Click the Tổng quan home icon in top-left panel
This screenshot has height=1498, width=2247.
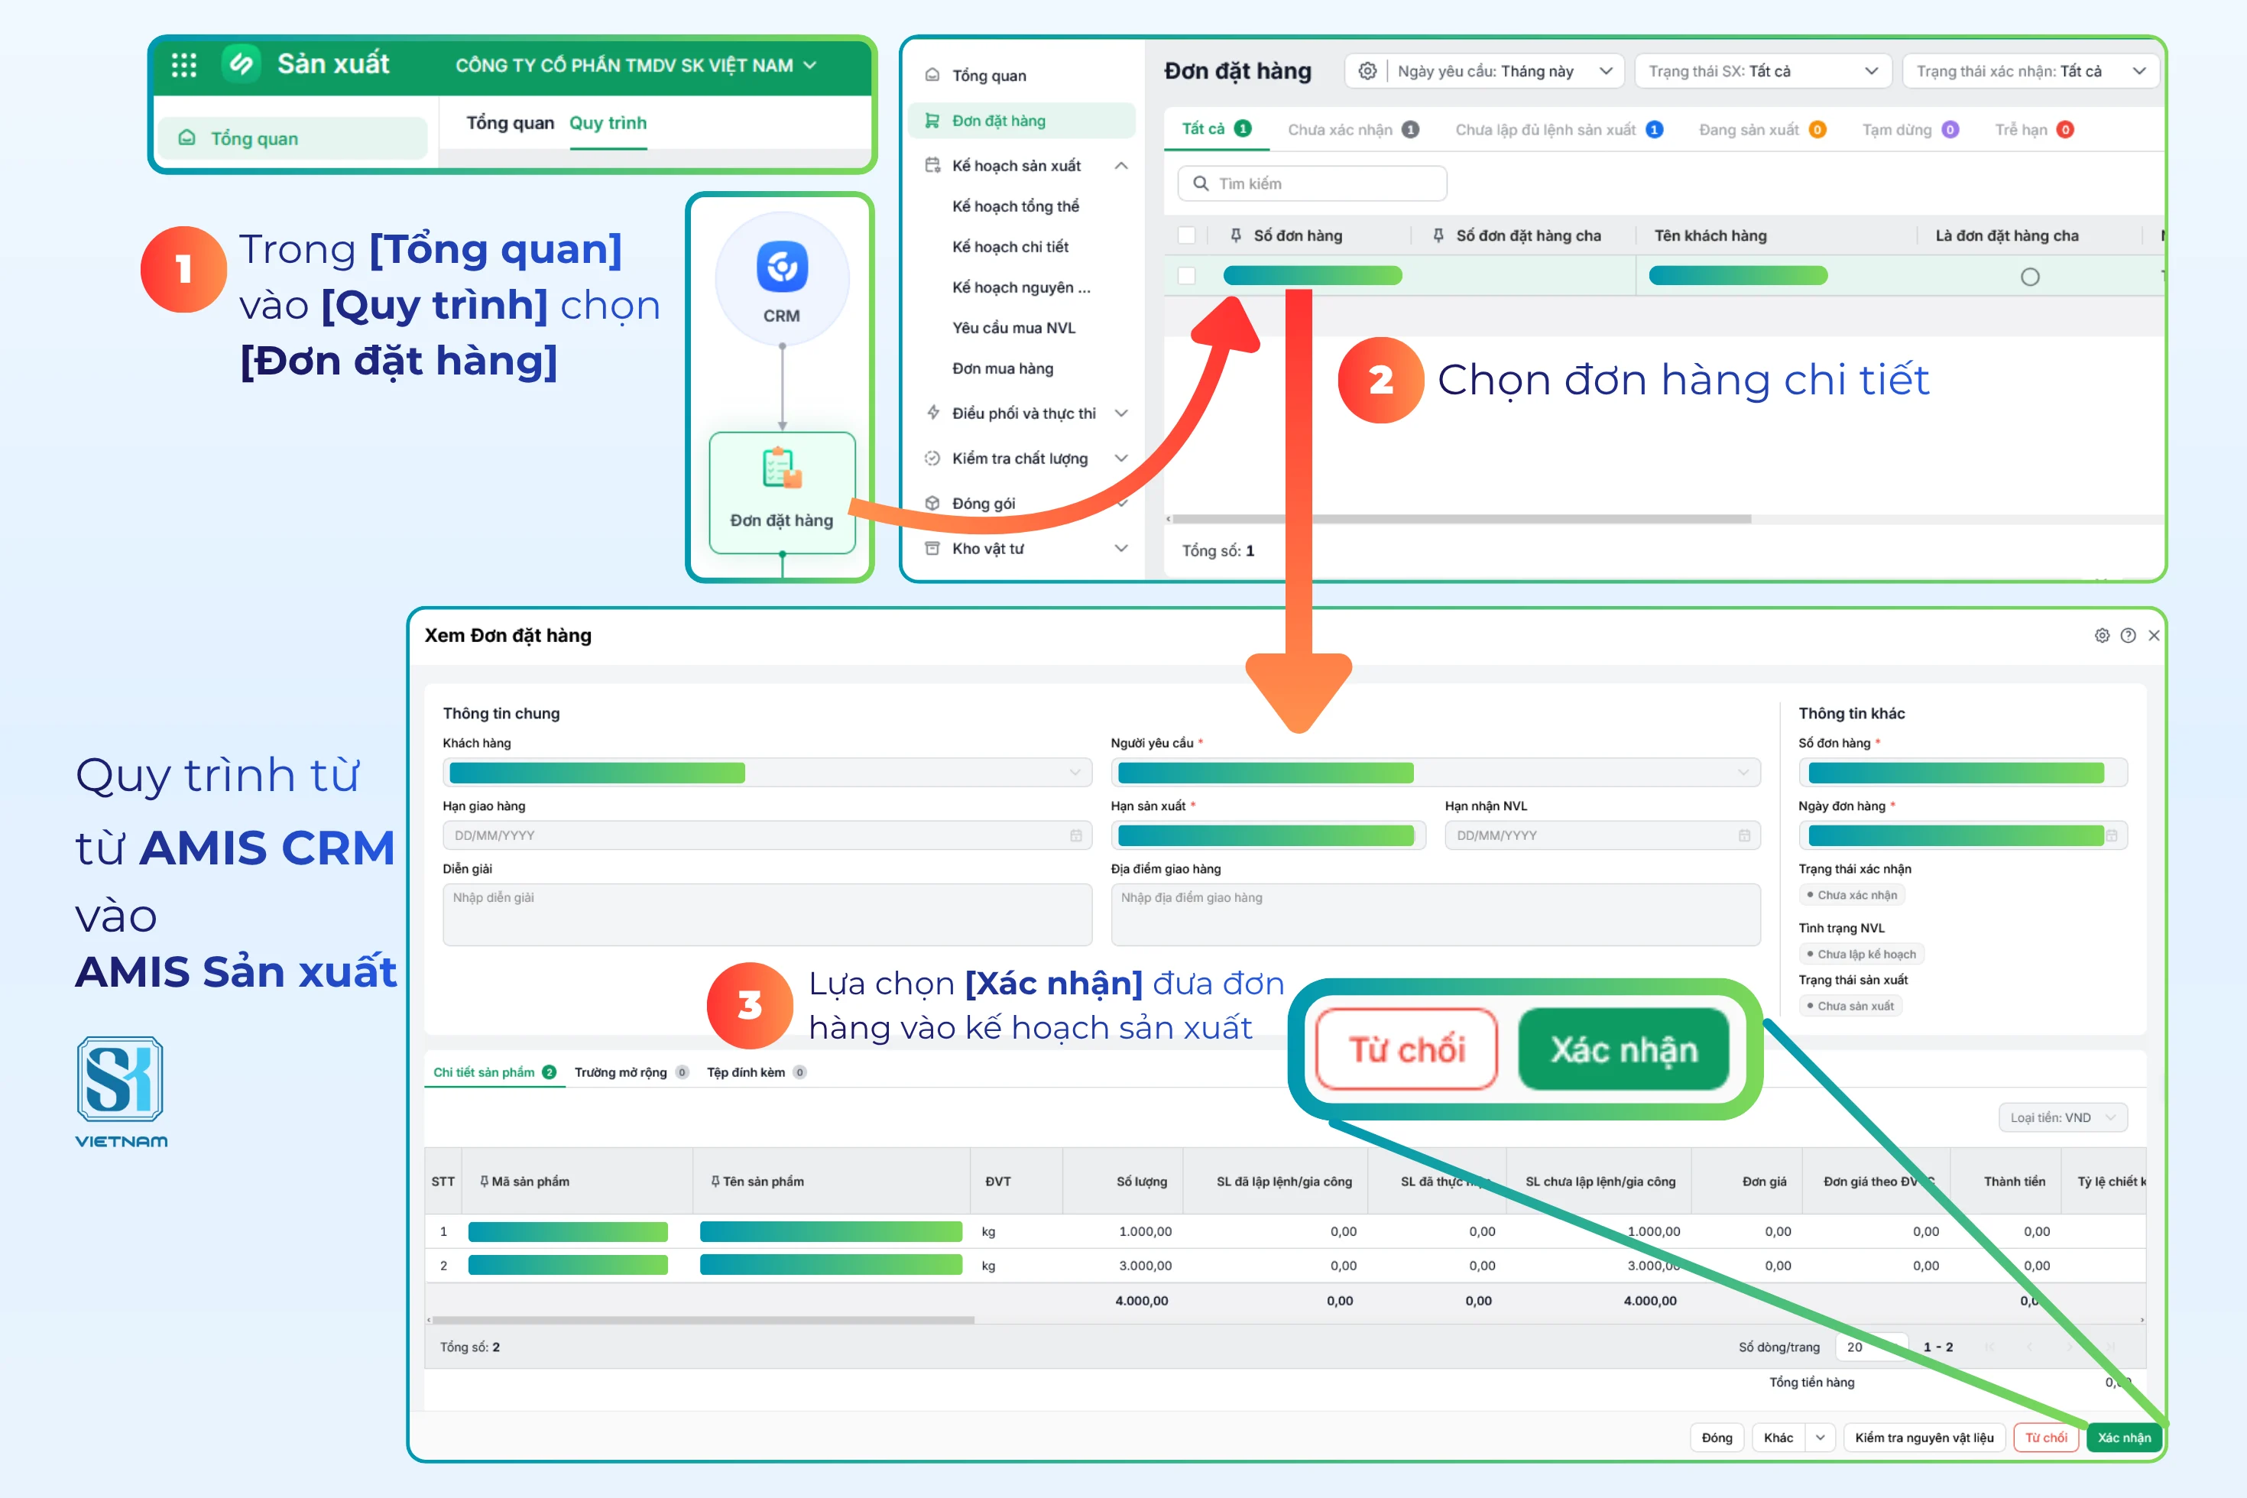187,138
